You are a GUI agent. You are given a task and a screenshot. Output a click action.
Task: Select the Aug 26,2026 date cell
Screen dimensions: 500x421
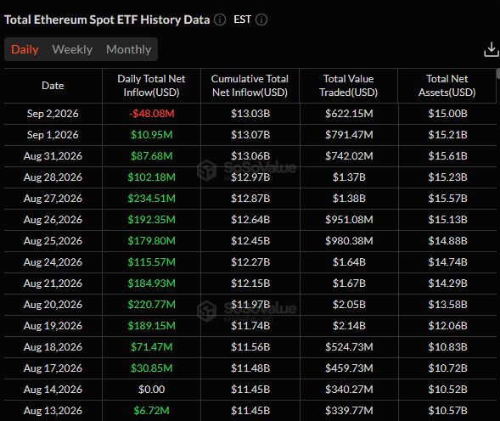pyautogui.click(x=53, y=220)
